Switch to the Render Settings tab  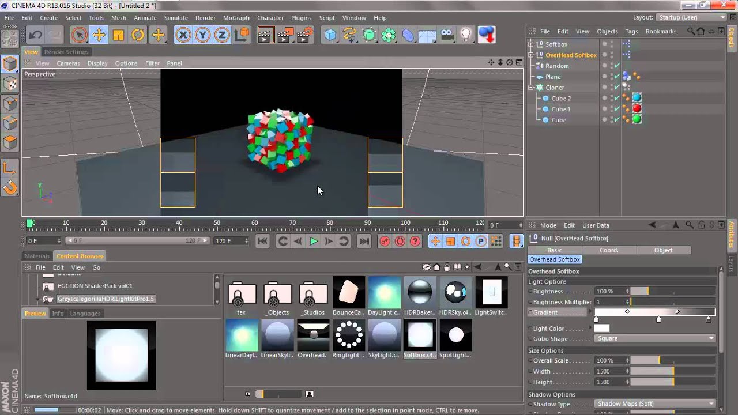pos(66,52)
